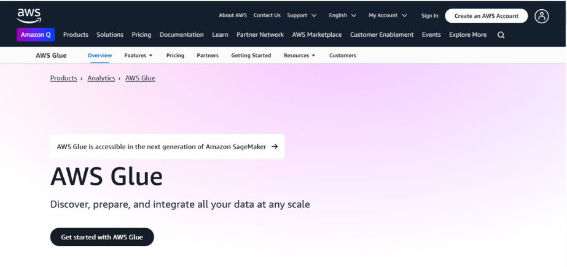Click the Analytics breadcrumb link
567x267 pixels.
(x=101, y=78)
